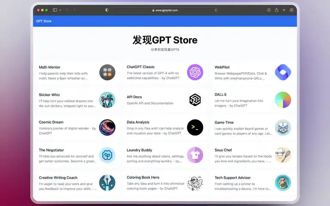Viewport: 330px width, 206px height.
Task: Add a new tab with plus icon
Action: [284, 10]
